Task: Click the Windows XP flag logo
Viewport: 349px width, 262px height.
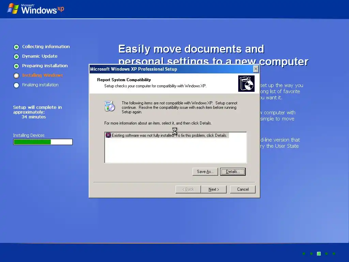Action: coord(13,9)
